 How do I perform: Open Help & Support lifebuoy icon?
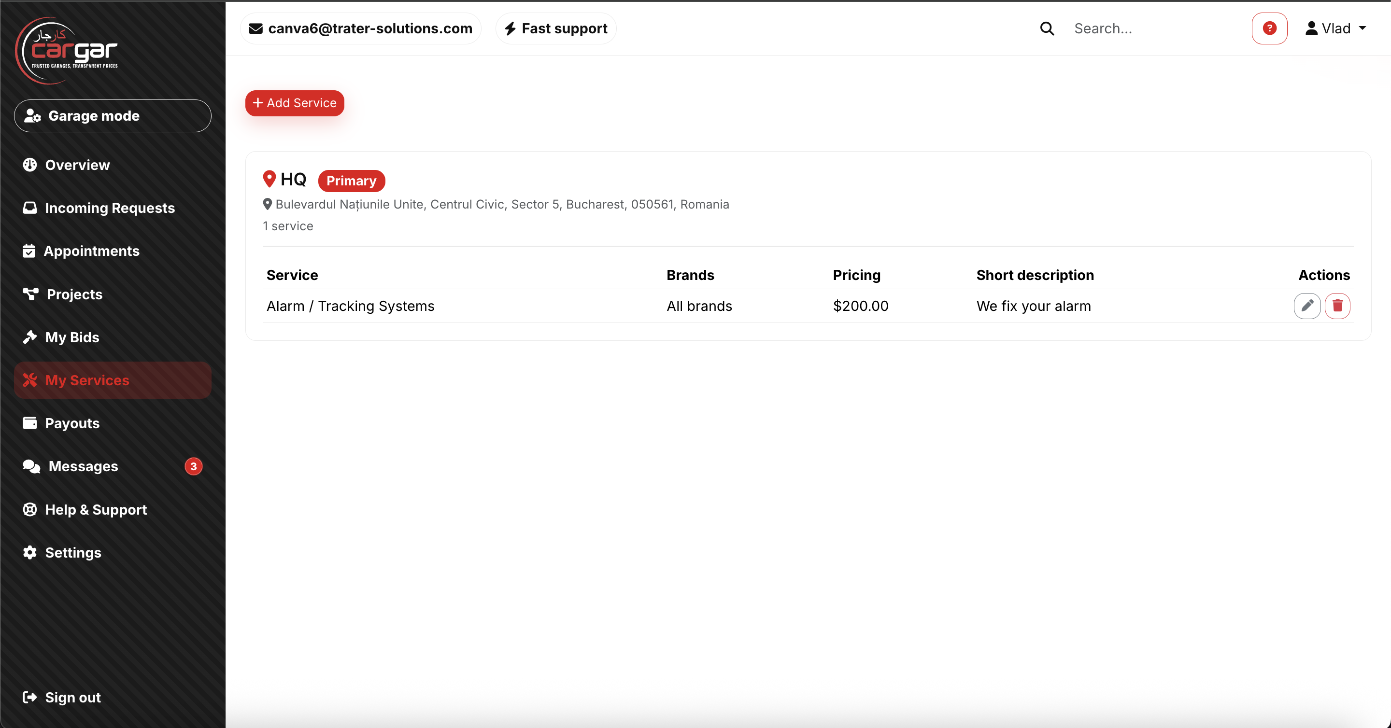(x=30, y=509)
